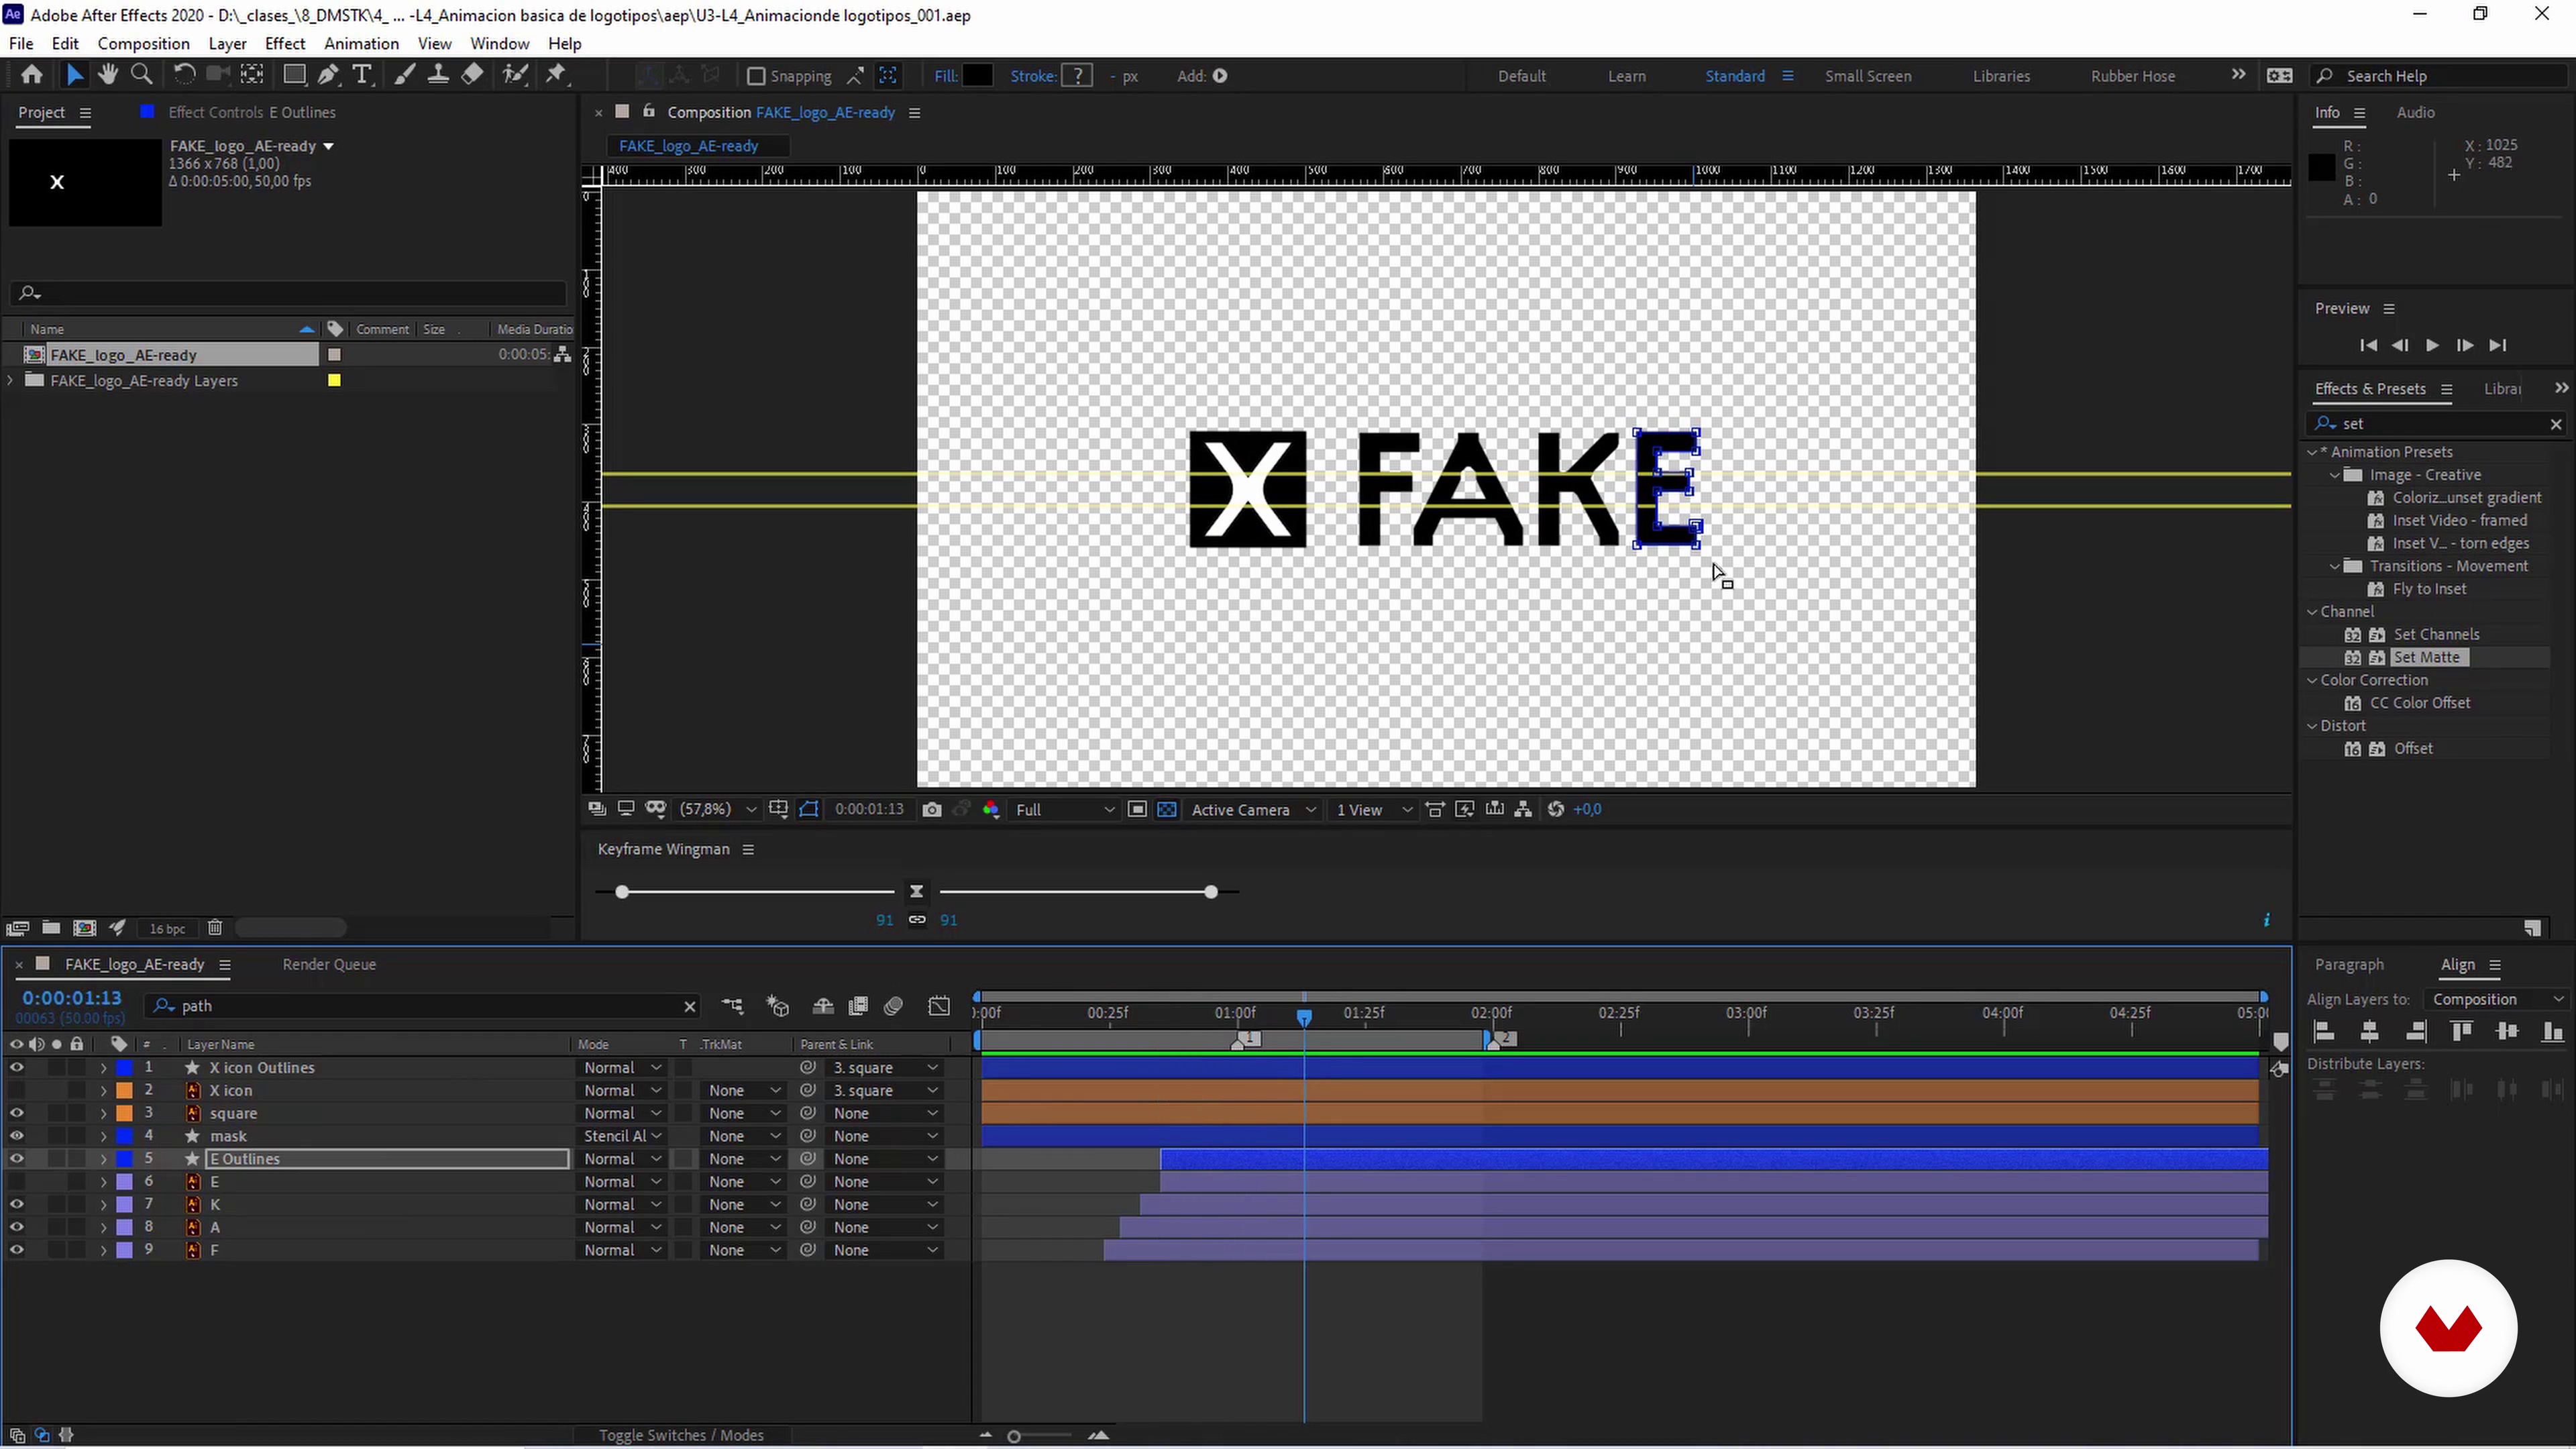Open the magnification 57,8% dropdown
Image resolution: width=2576 pixels, height=1449 pixels.
coord(717,809)
